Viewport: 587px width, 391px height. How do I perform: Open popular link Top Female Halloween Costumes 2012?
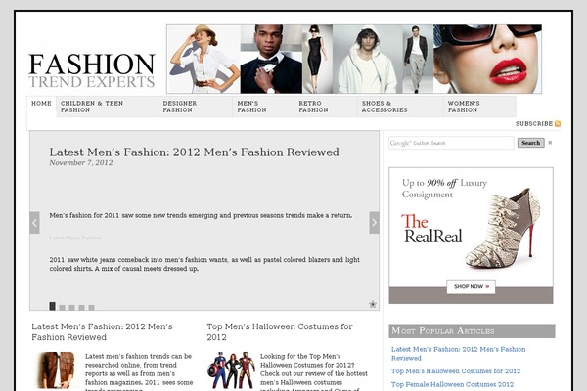tap(452, 384)
